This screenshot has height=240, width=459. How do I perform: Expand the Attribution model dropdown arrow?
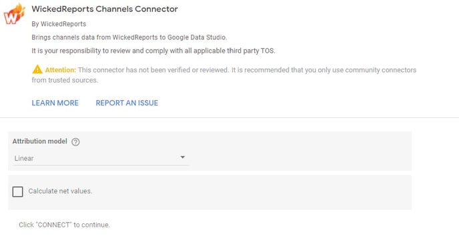[x=182, y=157]
